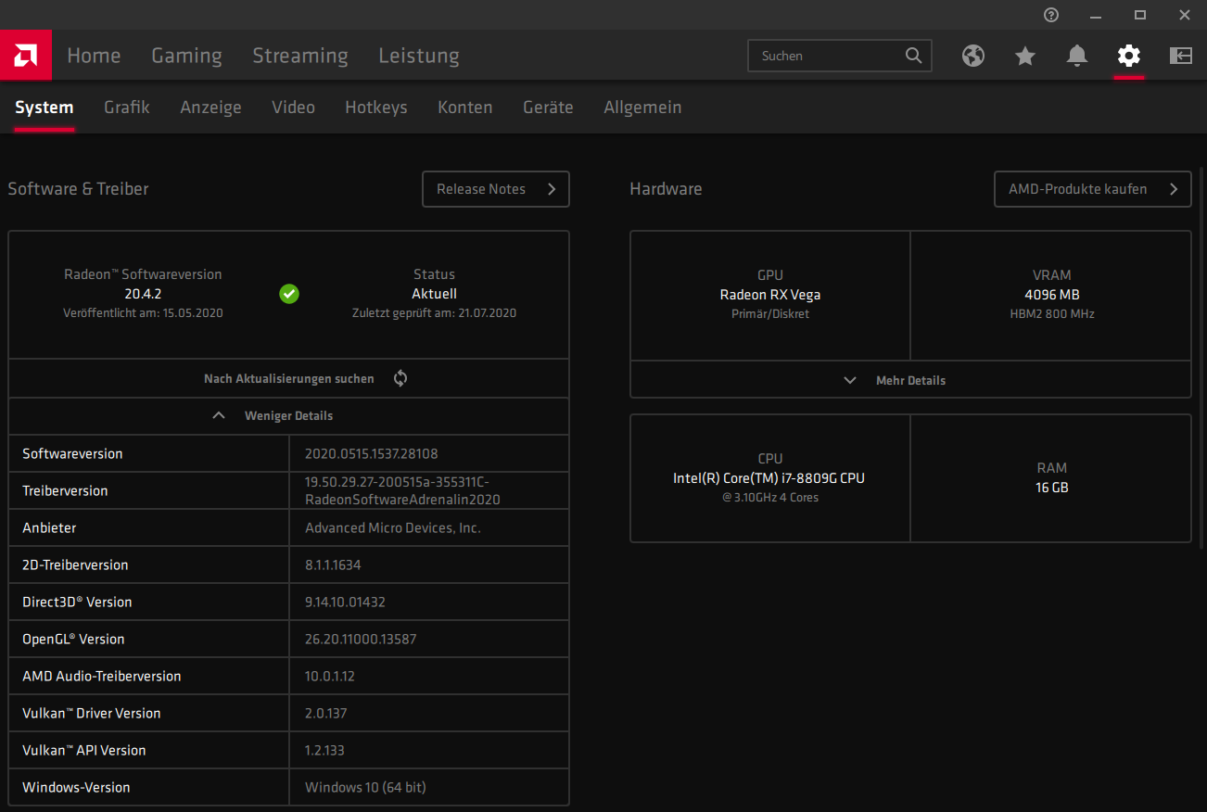Click the green status checkmark icon

(x=289, y=294)
